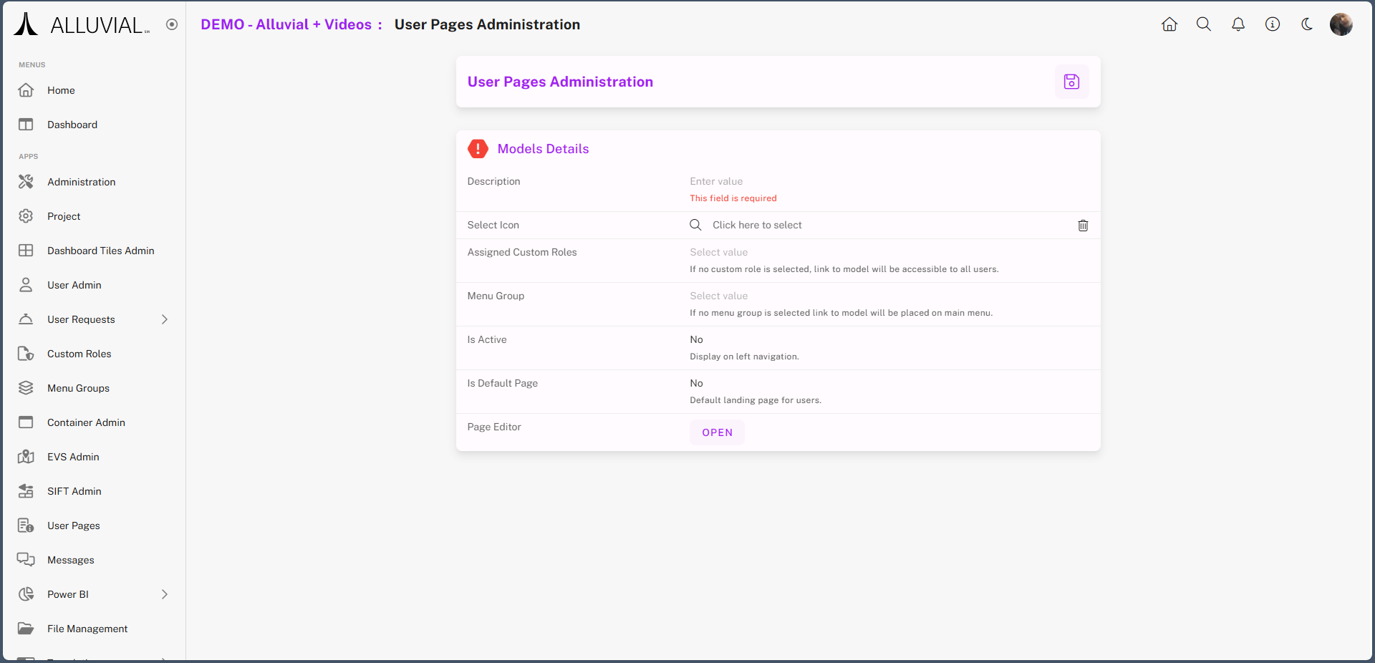This screenshot has width=1375, height=663.
Task: Open the Menu Group select dropdown
Action: click(x=718, y=296)
